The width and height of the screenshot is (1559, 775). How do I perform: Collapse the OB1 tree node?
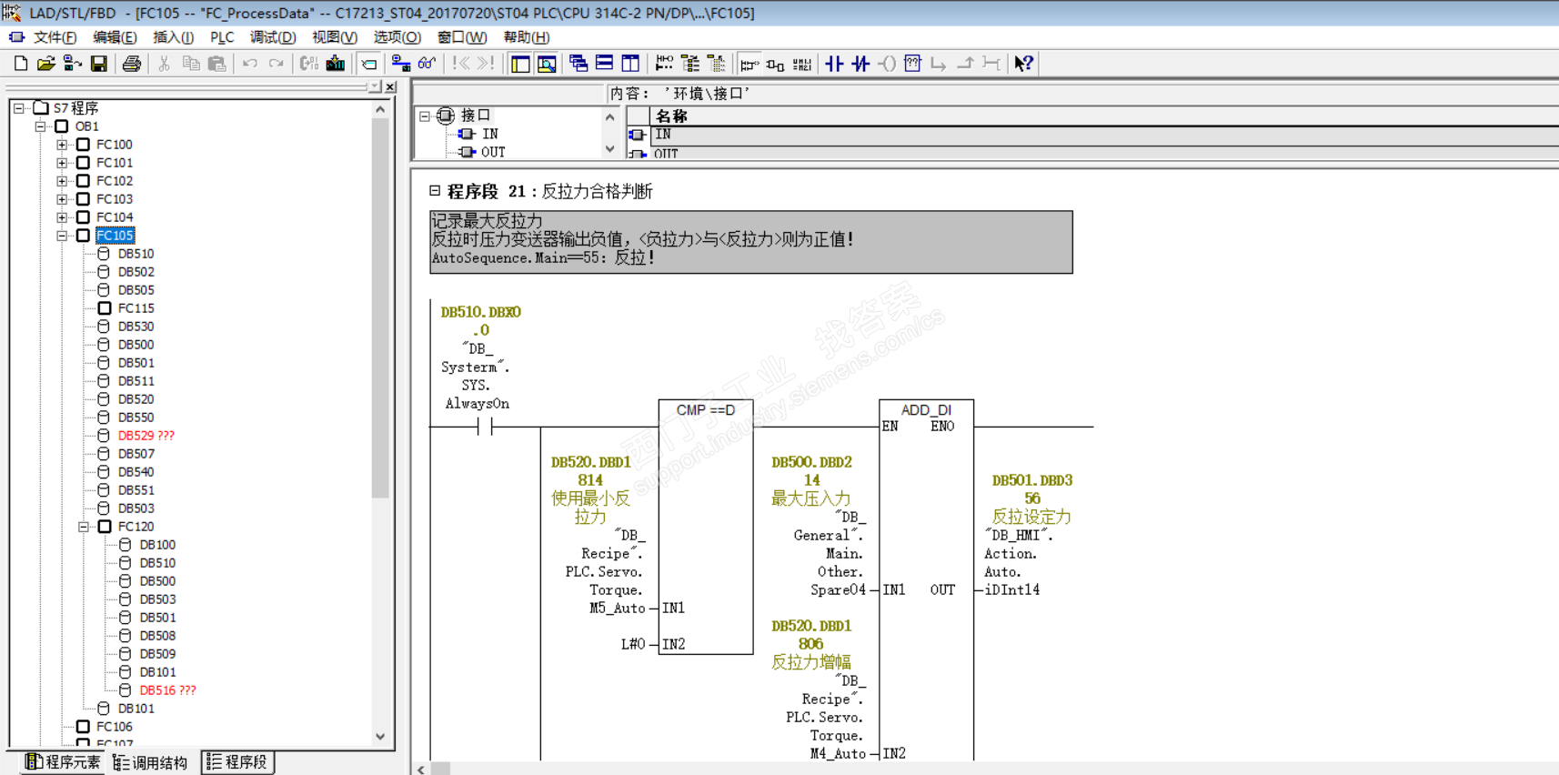click(40, 126)
